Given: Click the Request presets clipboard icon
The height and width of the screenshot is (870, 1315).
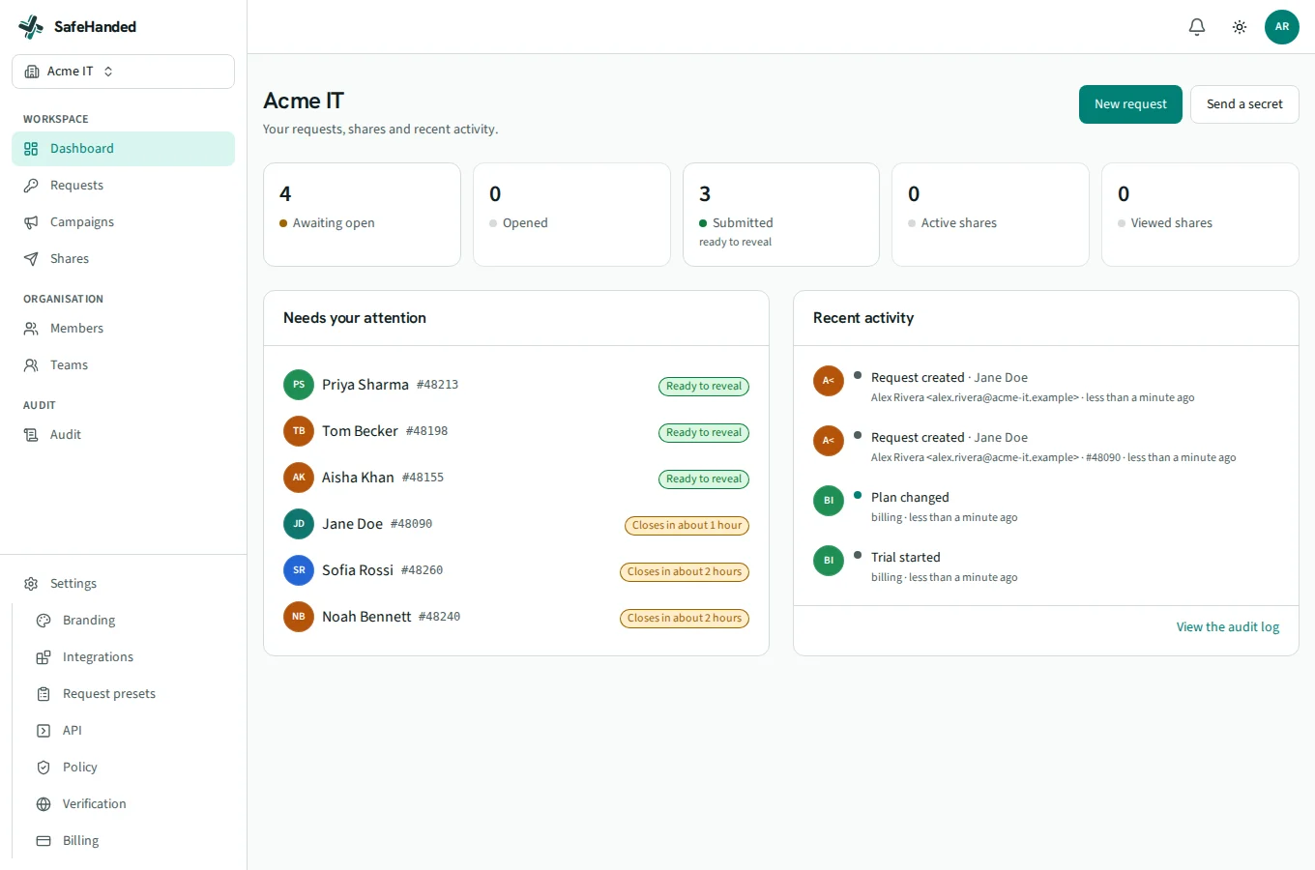Looking at the screenshot, I should [44, 694].
